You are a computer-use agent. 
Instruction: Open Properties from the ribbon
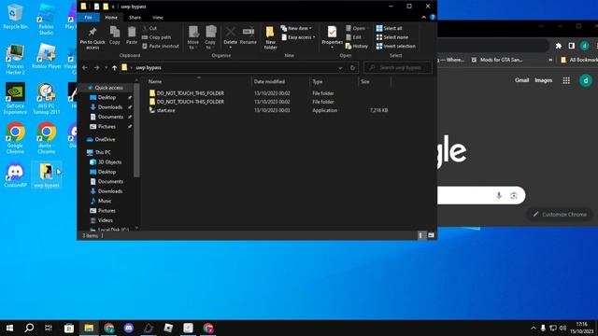332,37
